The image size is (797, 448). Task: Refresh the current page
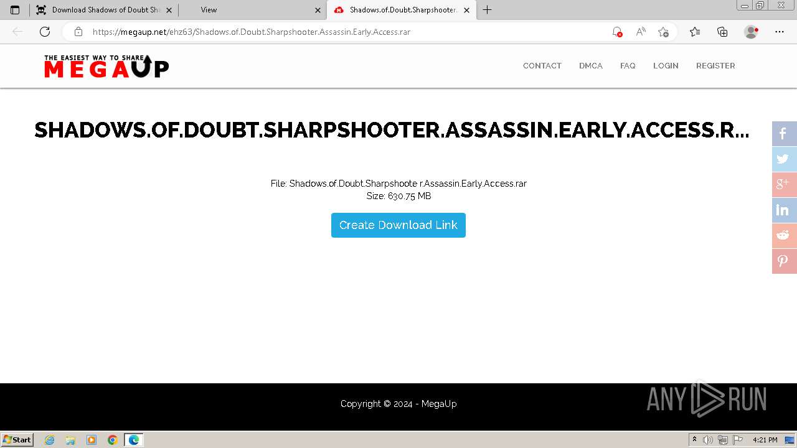pyautogui.click(x=45, y=32)
